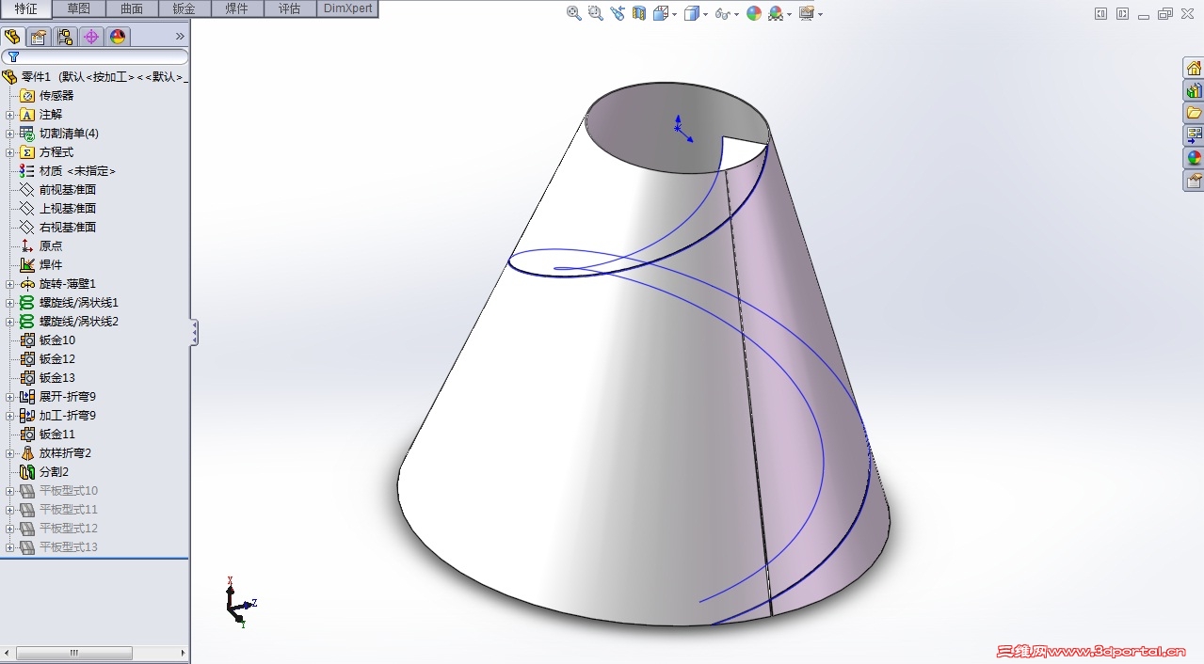Switch to the 评估 tab
Screen dimensions: 1204x664
(290, 8)
